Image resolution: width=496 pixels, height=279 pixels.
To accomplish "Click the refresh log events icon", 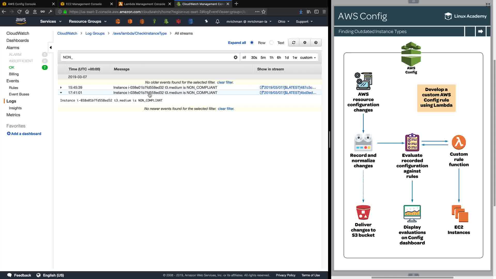I will (293, 43).
